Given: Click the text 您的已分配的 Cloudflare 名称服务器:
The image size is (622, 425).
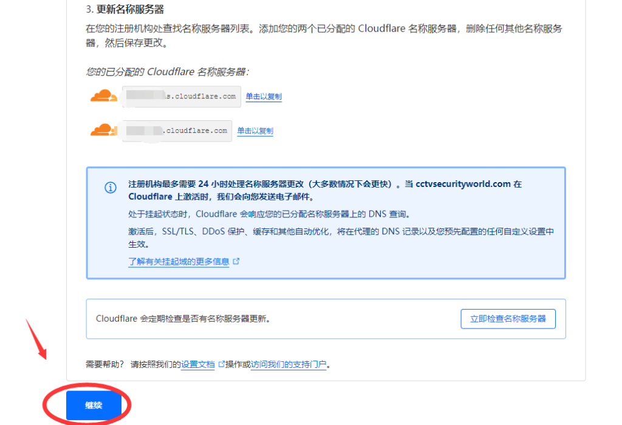Looking at the screenshot, I should [x=168, y=72].
